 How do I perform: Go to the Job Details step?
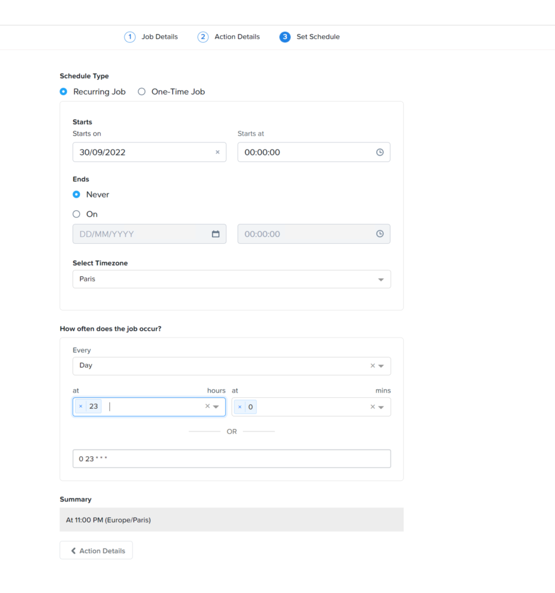pyautogui.click(x=151, y=36)
